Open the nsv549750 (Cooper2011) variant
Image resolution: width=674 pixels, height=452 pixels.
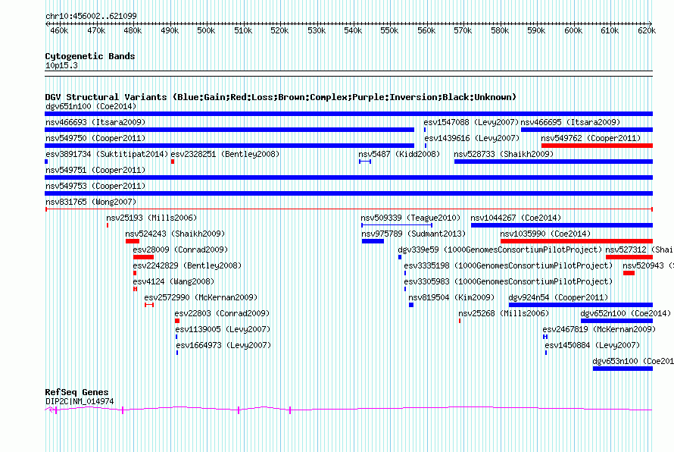click(95, 138)
